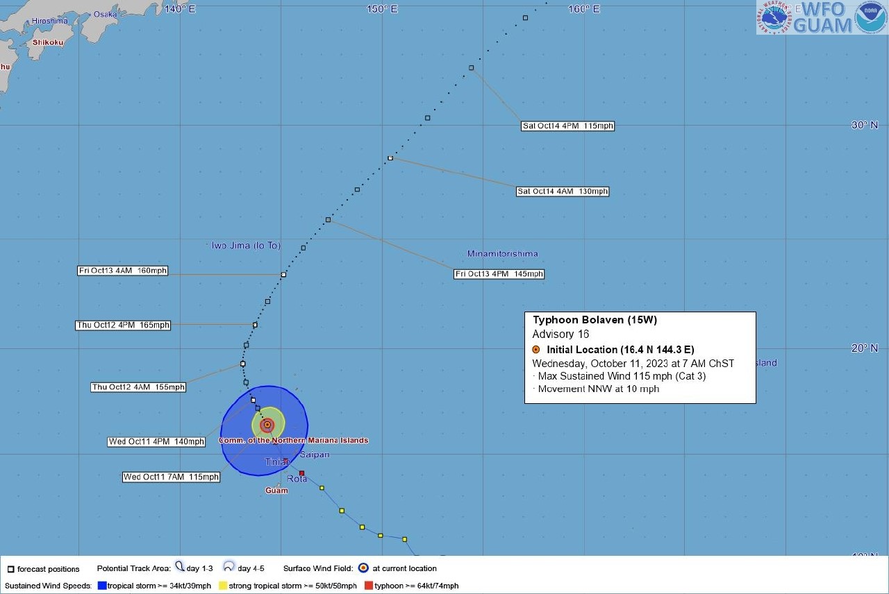Image resolution: width=889 pixels, height=594 pixels.
Task: Click the typhoon's current location marker
Action: (x=267, y=424)
